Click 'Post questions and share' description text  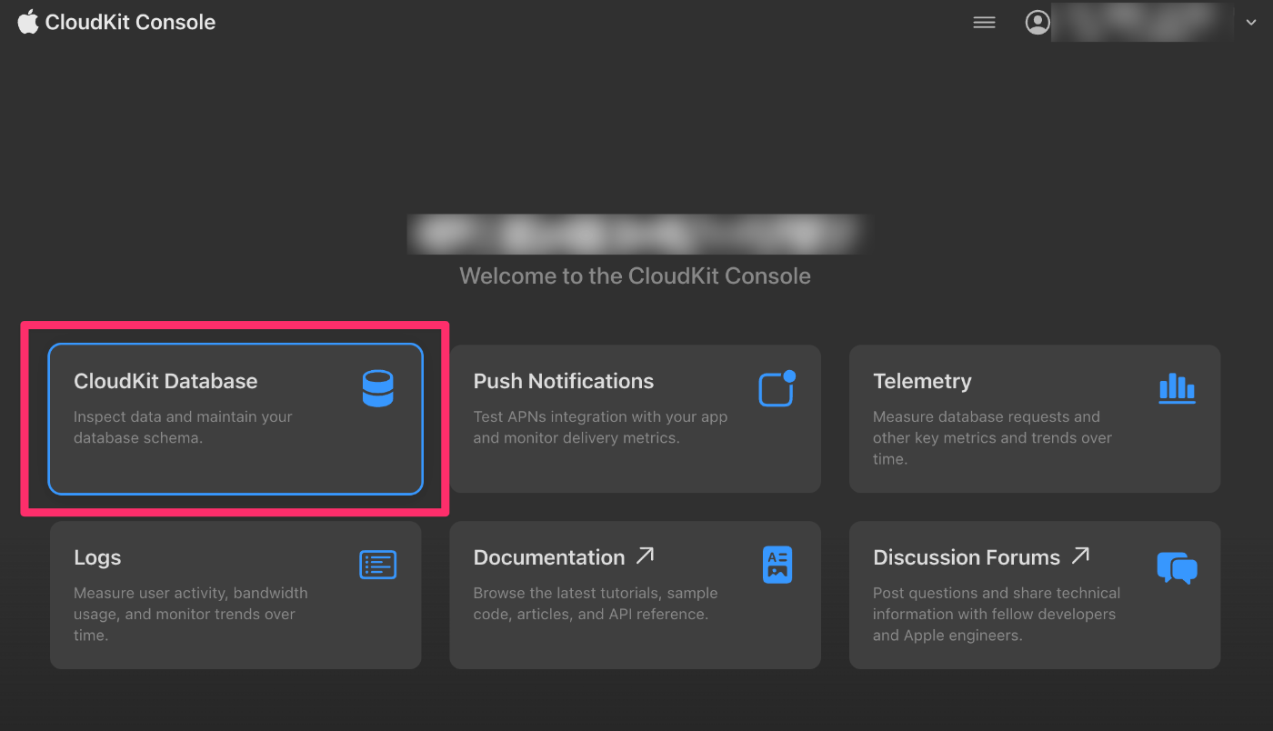[x=997, y=614]
